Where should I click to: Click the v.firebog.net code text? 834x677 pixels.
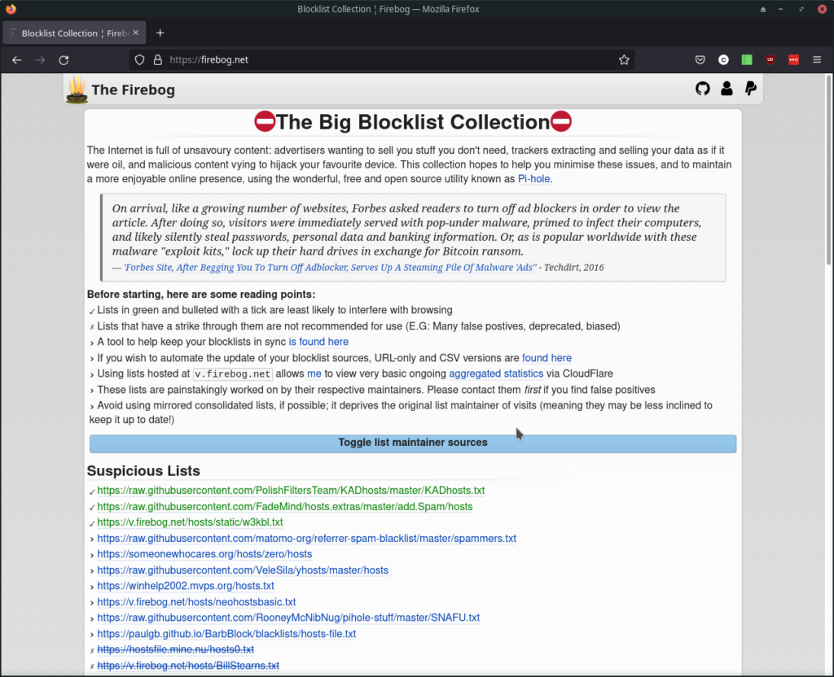232,374
